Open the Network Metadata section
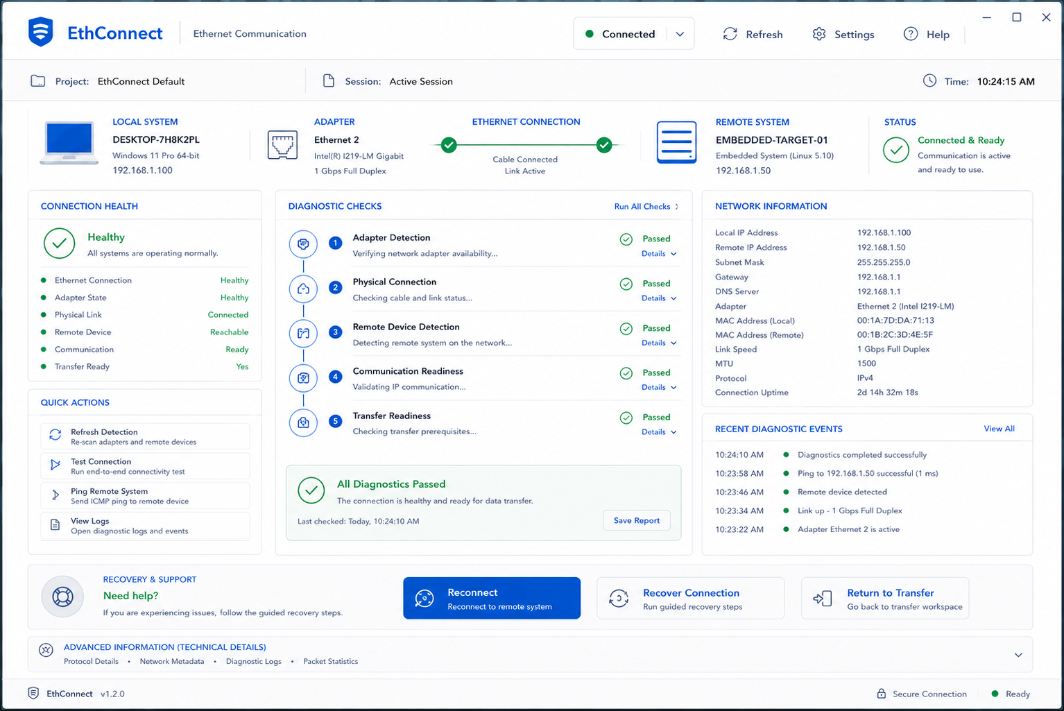 click(172, 661)
